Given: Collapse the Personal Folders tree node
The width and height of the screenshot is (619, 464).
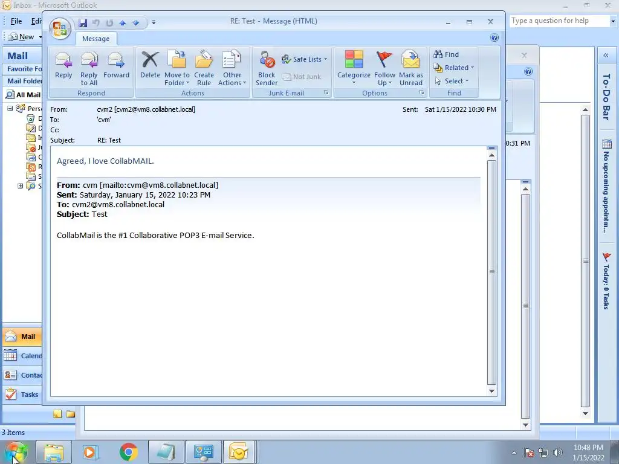Looking at the screenshot, I should pyautogui.click(x=10, y=109).
